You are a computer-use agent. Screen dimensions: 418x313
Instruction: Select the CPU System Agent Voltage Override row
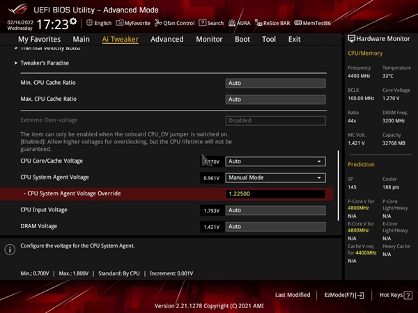[x=167, y=194]
